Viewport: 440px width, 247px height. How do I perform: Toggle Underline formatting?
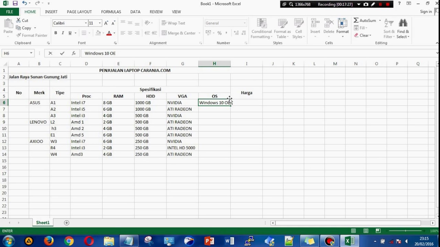[x=70, y=33]
